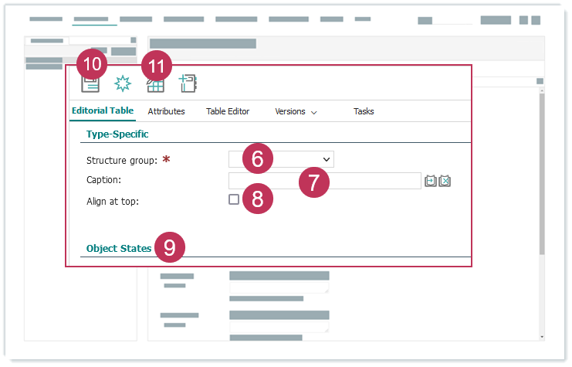Open the Structure group dropdown

coord(327,159)
